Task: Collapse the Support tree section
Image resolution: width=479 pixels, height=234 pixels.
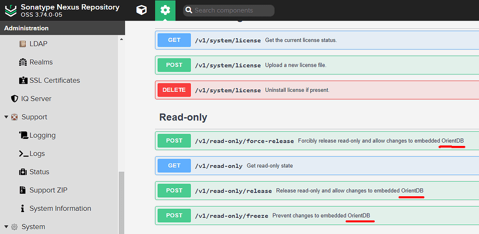Action: click(6, 117)
